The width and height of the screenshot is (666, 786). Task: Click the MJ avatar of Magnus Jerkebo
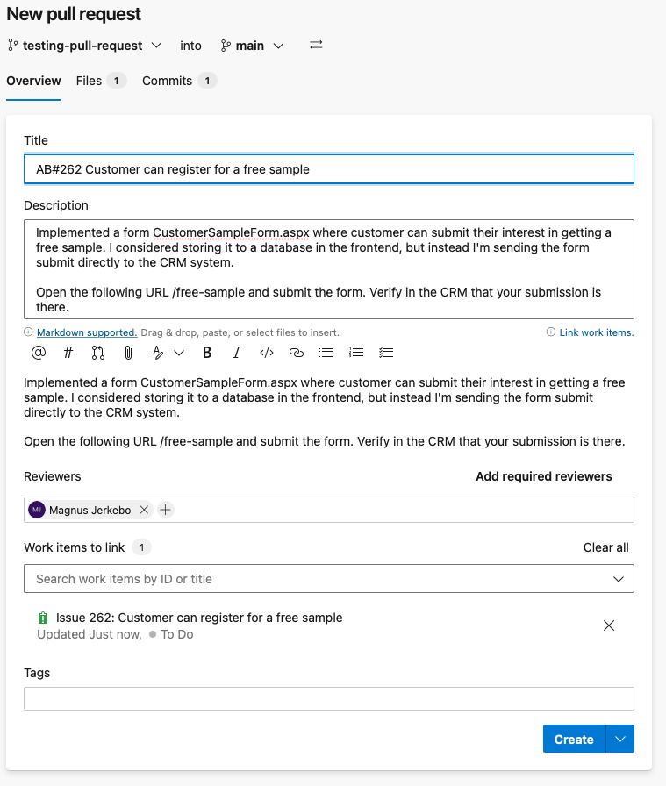tap(37, 510)
